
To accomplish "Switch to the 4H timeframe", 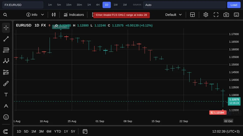I will (98, 5).
